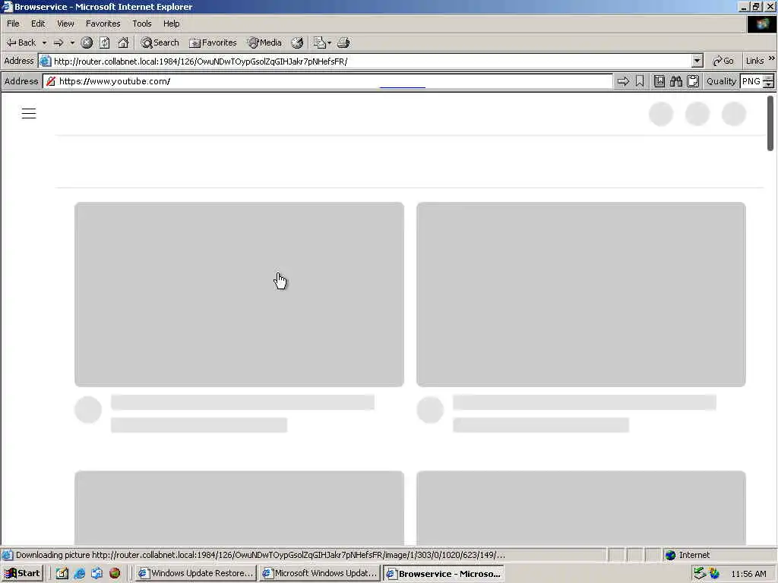Click the network connection tray icon
This screenshot has height=583, width=778.
[x=700, y=574]
